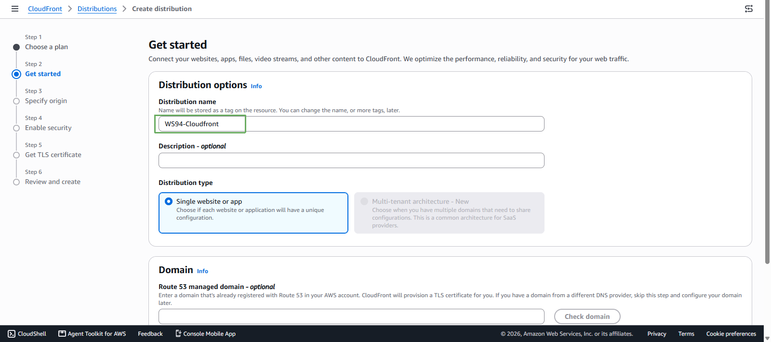771x342 pixels.
Task: Select the Get started step
Action: pyautogui.click(x=43, y=74)
